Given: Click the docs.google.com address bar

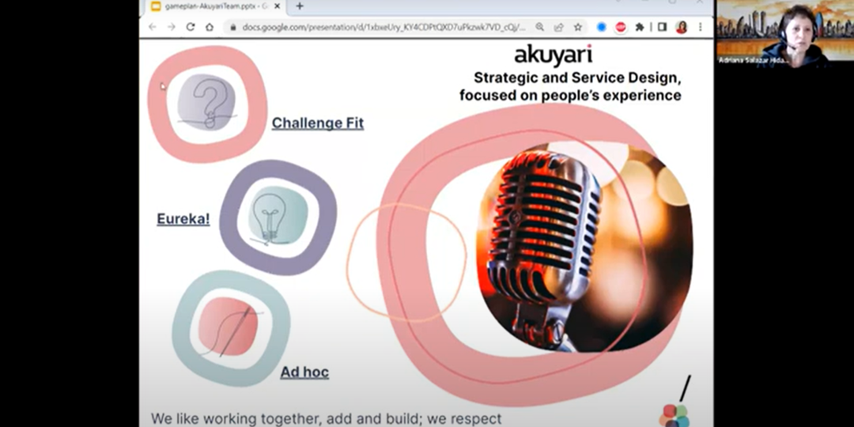Looking at the screenshot, I should click(x=380, y=27).
